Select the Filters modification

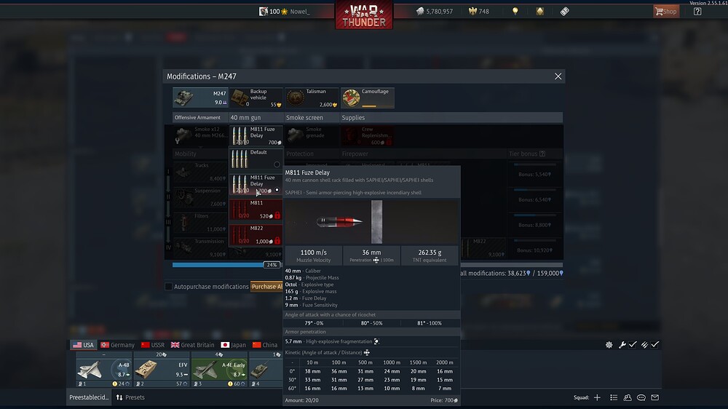200,223
